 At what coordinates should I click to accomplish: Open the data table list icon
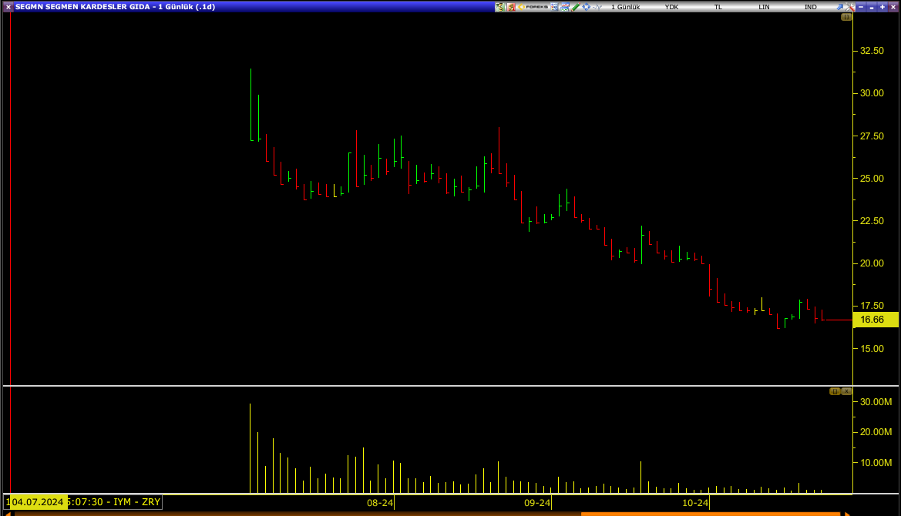(x=553, y=6)
